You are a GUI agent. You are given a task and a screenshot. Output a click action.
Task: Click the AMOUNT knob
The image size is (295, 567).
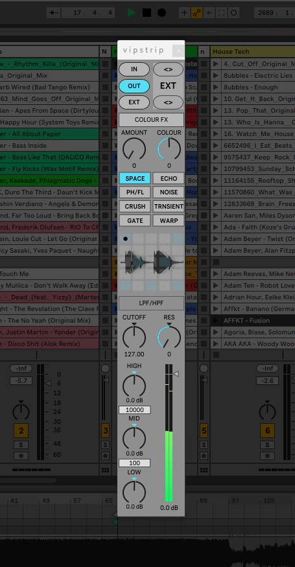(x=134, y=149)
